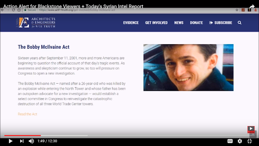Image resolution: width=259 pixels, height=146 pixels.
Task: Skip to the next video
Action: (21, 141)
